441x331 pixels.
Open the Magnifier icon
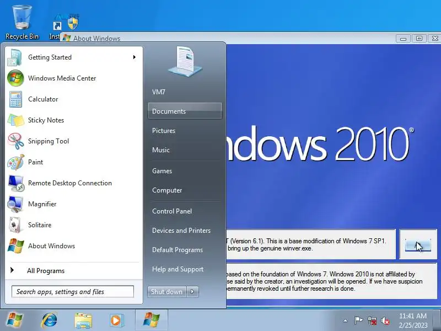tap(15, 204)
